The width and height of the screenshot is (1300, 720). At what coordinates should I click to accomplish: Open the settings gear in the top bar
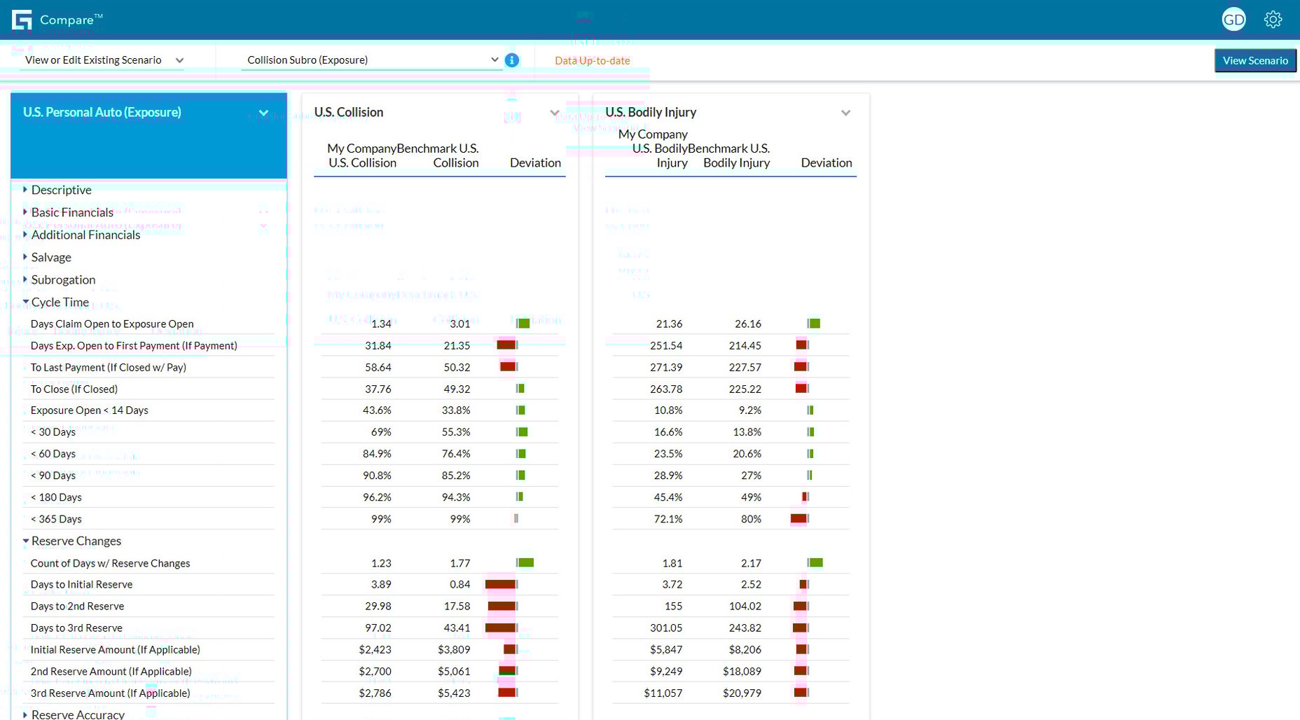[x=1273, y=19]
